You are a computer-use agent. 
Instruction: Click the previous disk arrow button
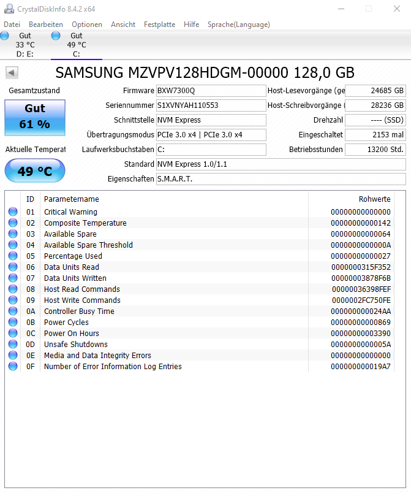[x=12, y=73]
